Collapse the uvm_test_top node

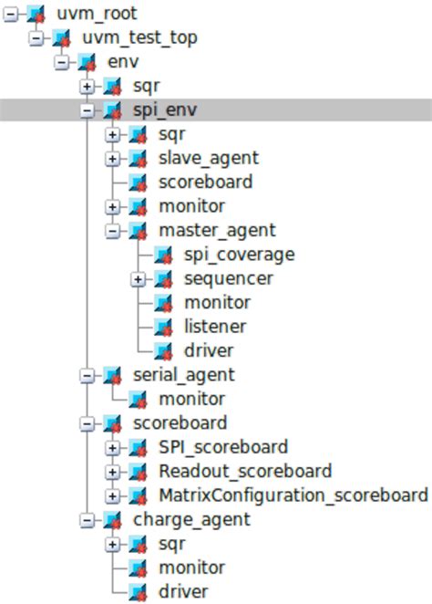36,38
